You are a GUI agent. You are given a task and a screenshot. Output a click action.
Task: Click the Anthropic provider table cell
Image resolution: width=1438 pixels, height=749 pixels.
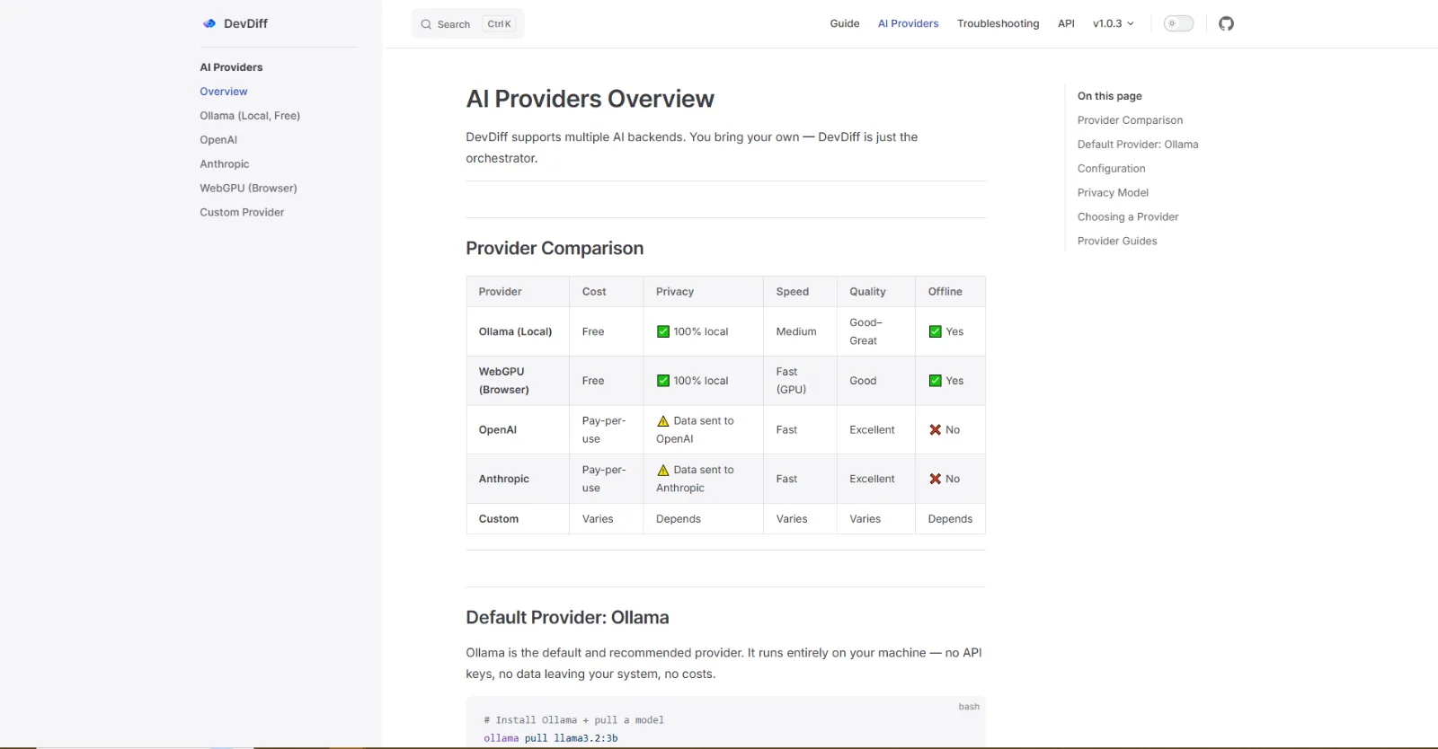[x=518, y=480]
